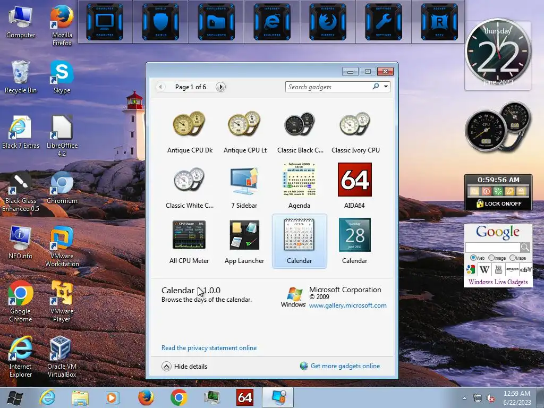Click the green restart icon in lock gadget
This screenshot has width=544, height=408.
[498, 191]
